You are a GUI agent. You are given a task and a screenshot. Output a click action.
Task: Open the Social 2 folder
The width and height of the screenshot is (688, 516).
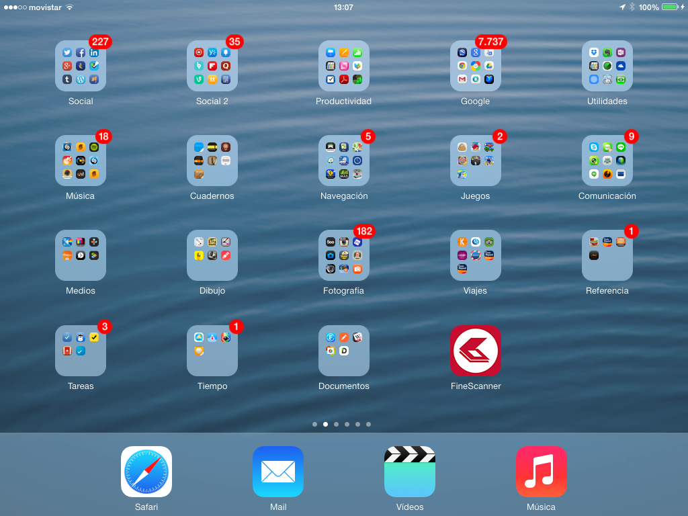212,66
